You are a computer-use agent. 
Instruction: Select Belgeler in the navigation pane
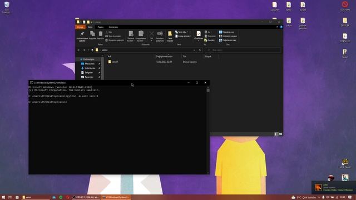tap(88, 73)
